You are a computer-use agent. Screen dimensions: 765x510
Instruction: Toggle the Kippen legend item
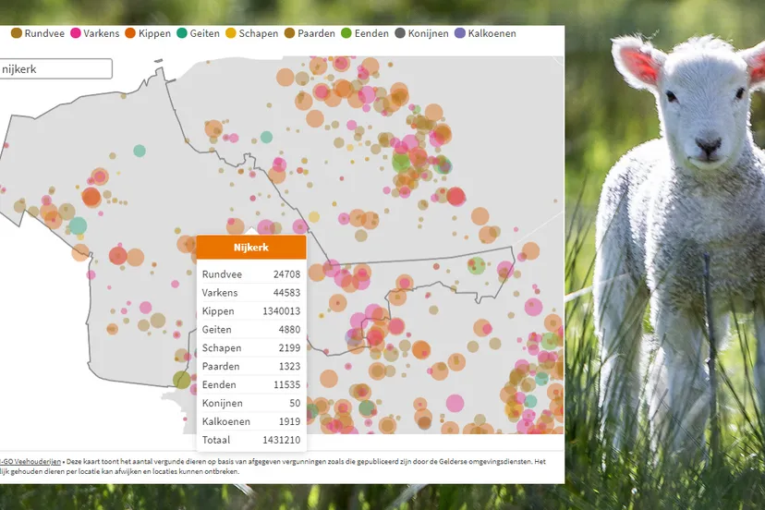point(148,33)
